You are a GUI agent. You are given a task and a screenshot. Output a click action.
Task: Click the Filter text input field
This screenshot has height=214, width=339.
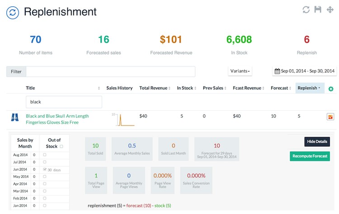tap(110, 71)
